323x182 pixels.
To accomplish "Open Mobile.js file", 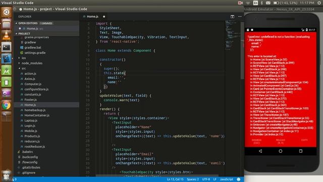I will 31,131.
